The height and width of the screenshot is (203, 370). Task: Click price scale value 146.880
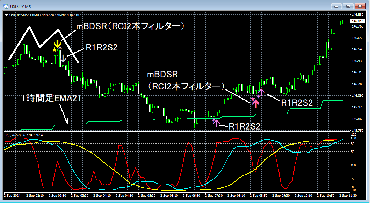tap(357, 14)
